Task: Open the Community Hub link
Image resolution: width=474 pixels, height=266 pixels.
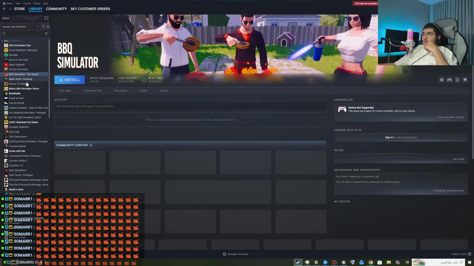Action: [92, 91]
